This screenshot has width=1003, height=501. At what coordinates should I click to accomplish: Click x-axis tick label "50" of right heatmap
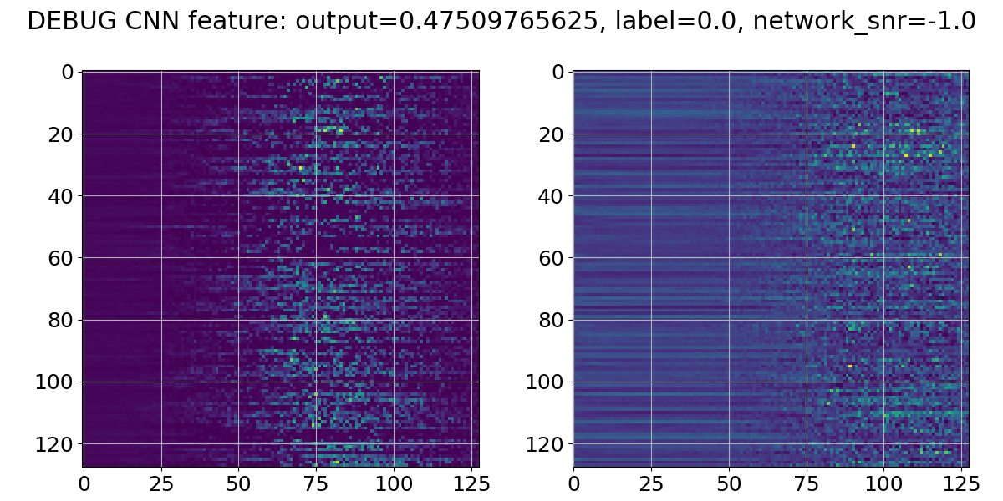729,483
